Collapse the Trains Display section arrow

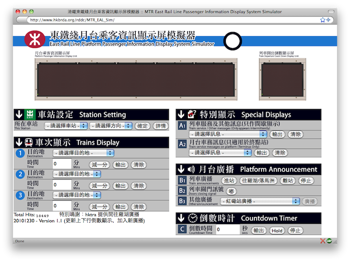19,142
